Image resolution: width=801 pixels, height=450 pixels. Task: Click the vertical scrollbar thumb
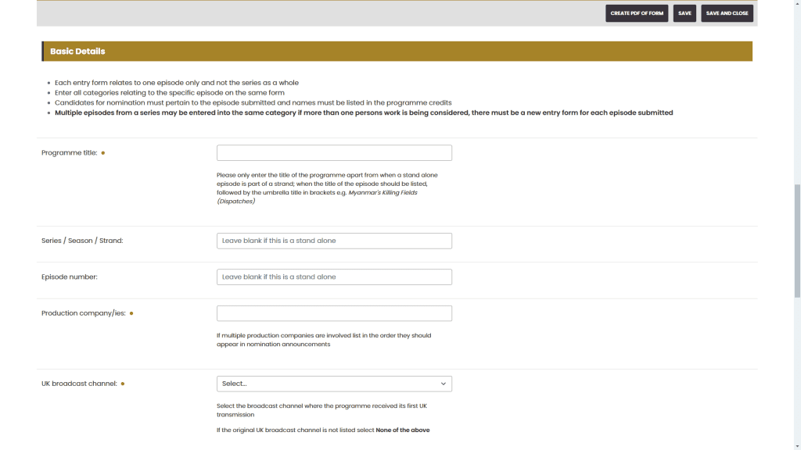[796, 241]
